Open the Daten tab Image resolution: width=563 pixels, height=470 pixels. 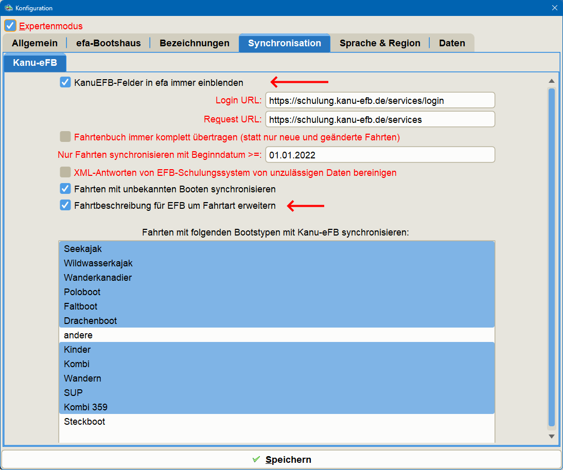452,43
